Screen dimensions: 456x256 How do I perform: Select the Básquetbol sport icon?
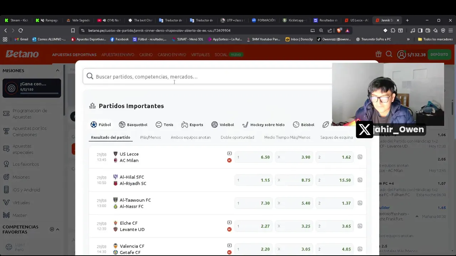[x=122, y=124]
